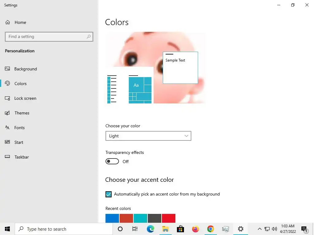Screen dimensions: 314x235
Task: Click the Settings gear on the taskbar
Action: pos(240,229)
